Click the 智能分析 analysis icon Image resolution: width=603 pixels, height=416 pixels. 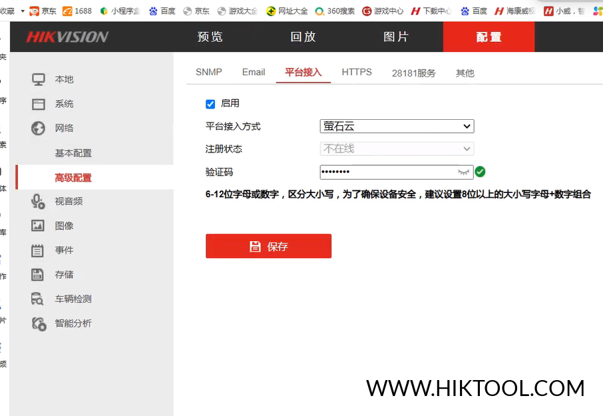point(39,323)
